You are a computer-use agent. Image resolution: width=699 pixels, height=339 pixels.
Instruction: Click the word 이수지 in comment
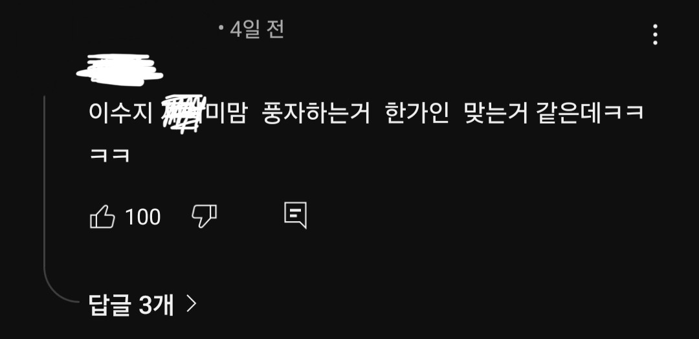pos(121,113)
